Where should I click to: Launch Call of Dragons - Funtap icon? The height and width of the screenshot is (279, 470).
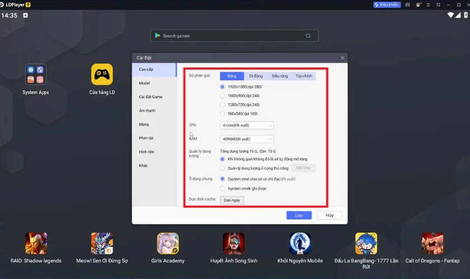pyautogui.click(x=432, y=243)
